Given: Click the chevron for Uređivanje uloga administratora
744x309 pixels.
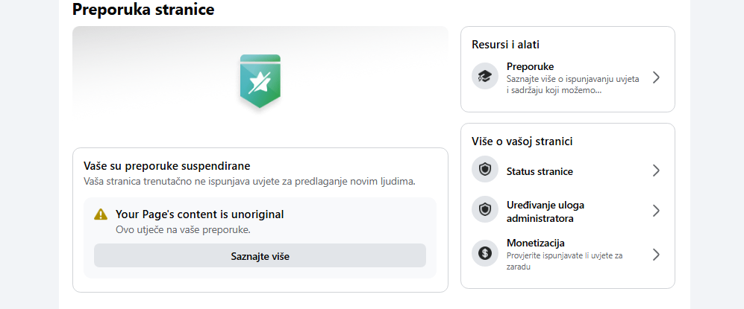Looking at the screenshot, I should tap(656, 211).
